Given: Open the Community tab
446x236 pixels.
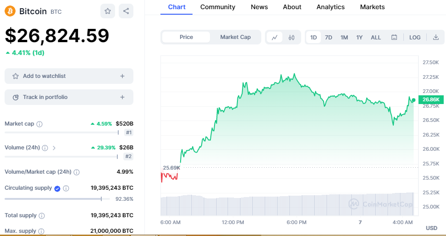Looking at the screenshot, I should pyautogui.click(x=218, y=7).
